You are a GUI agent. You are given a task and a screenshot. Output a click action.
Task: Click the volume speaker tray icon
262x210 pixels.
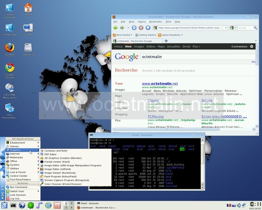(239, 205)
